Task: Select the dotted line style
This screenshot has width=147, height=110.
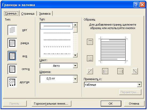Action: [x=57, y=33]
